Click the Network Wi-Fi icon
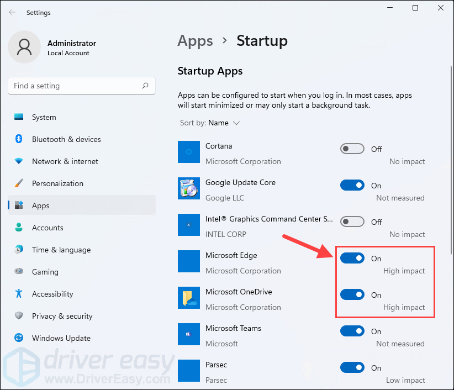Image resolution: width=454 pixels, height=390 pixels. (19, 161)
